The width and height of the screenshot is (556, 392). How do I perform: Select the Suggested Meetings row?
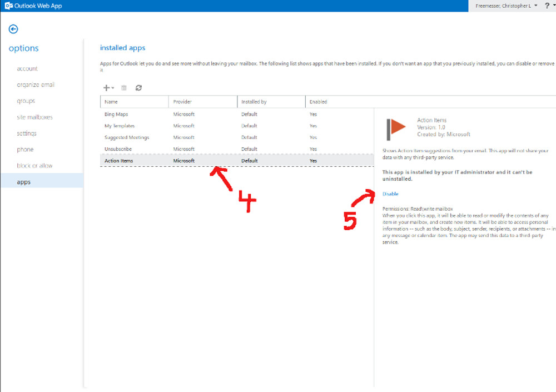127,137
